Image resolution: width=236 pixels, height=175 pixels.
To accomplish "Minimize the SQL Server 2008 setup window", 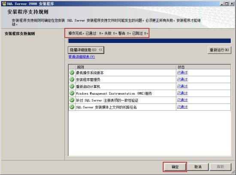I will point(221,3).
